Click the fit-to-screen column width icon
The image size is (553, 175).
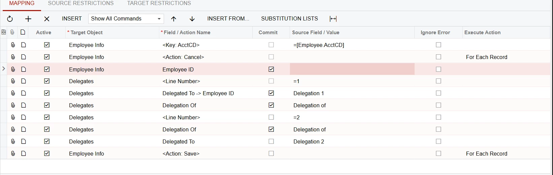[333, 19]
